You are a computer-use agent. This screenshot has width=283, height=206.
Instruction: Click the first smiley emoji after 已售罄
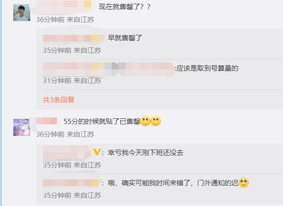[x=145, y=121]
